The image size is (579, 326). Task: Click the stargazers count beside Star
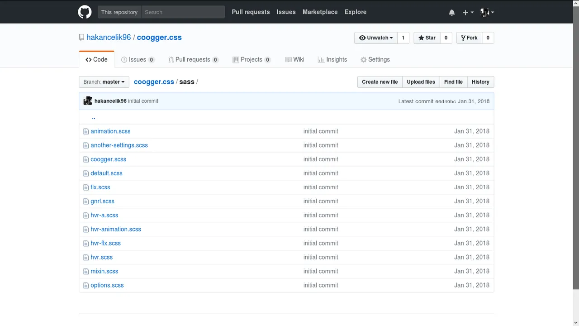[446, 38]
